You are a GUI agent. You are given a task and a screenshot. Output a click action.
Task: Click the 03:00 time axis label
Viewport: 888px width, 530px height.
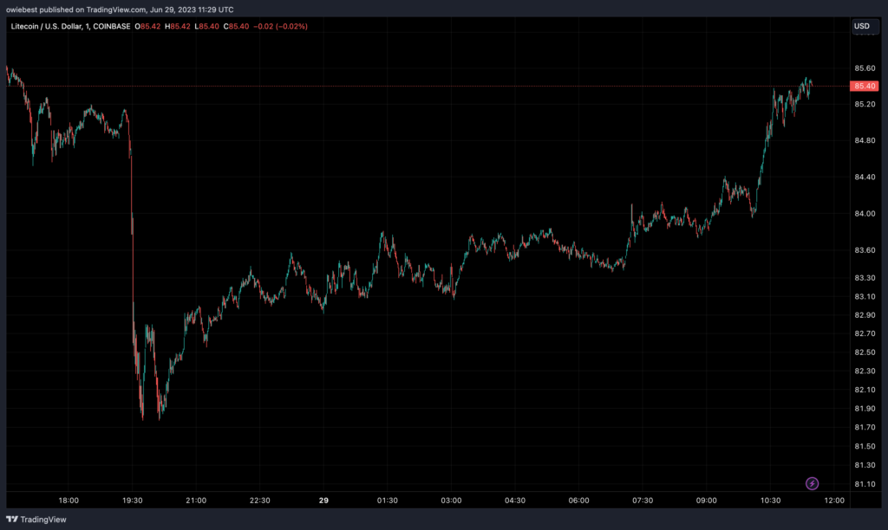tap(451, 501)
